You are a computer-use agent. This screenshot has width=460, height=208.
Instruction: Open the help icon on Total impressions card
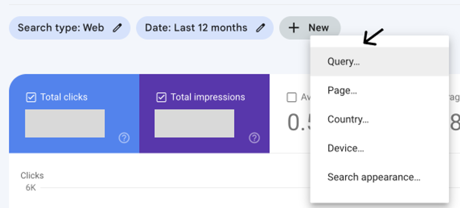click(254, 138)
